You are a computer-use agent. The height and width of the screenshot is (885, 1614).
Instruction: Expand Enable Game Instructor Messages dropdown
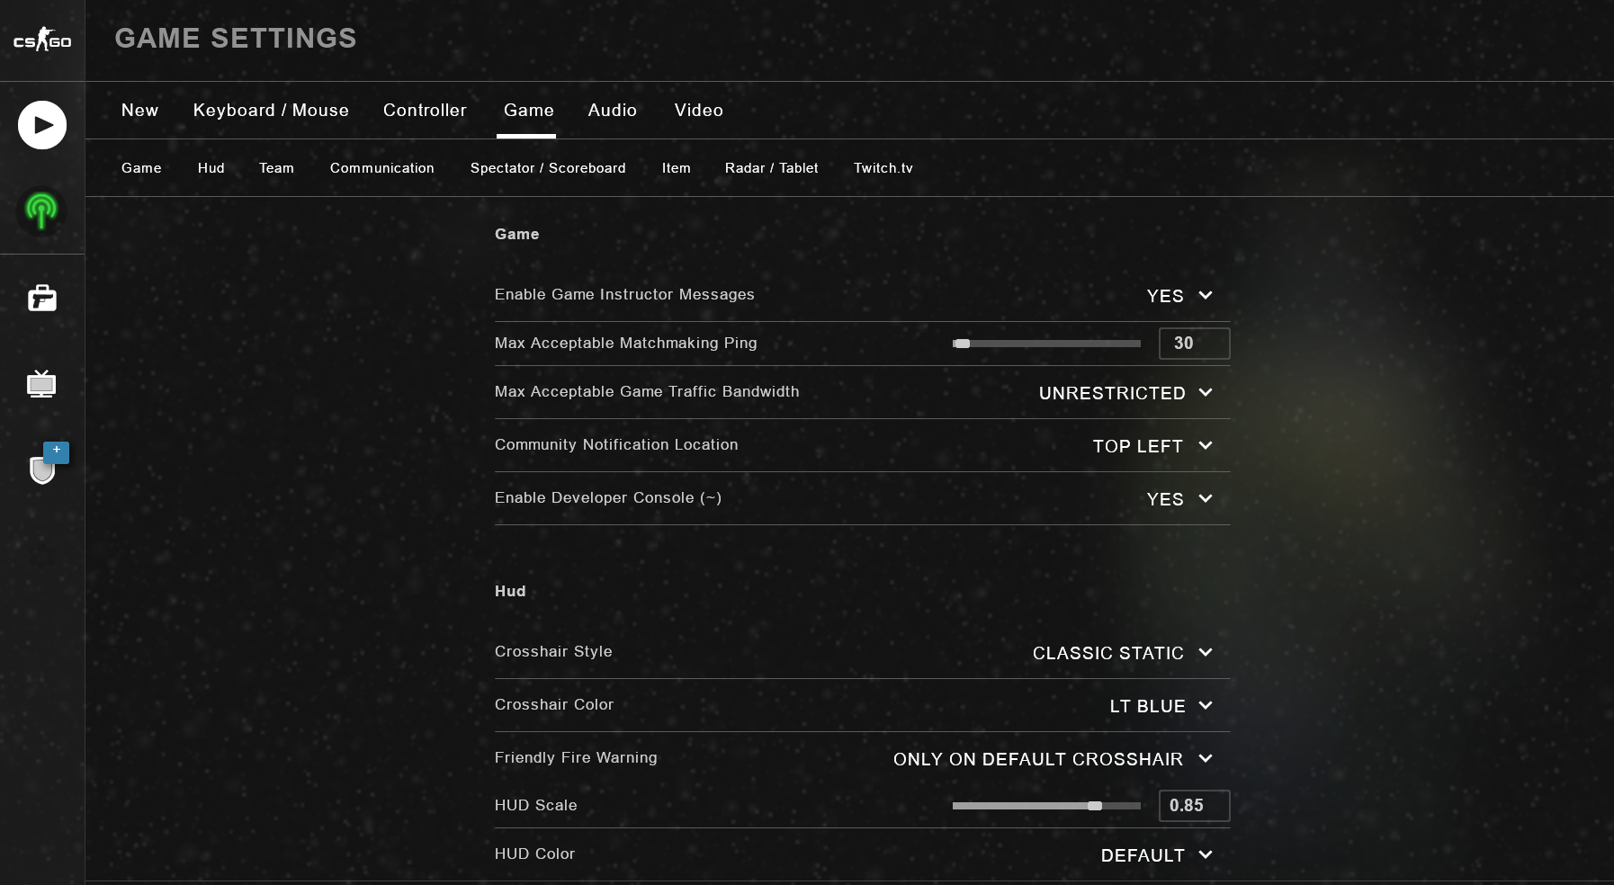[x=1179, y=296]
